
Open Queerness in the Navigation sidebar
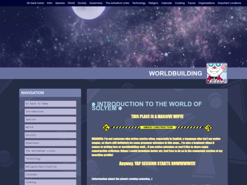click(50, 143)
